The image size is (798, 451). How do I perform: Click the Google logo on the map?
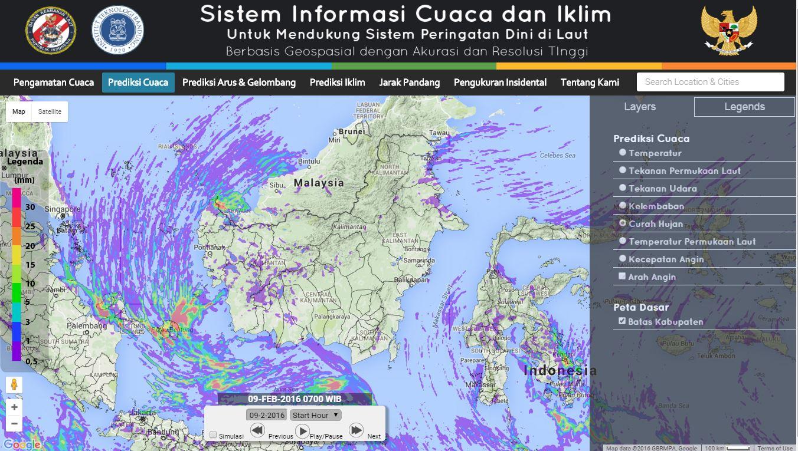tap(22, 445)
